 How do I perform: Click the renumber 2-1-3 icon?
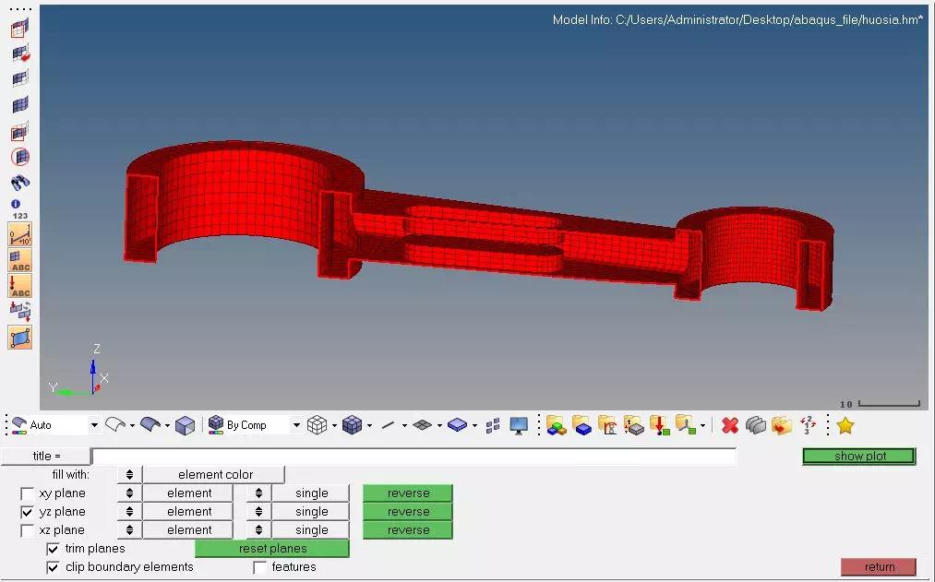tap(808, 425)
